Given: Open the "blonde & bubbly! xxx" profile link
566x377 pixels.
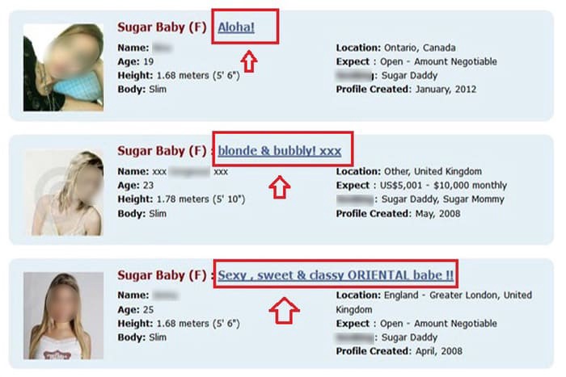Looking at the screenshot, I should click(280, 150).
